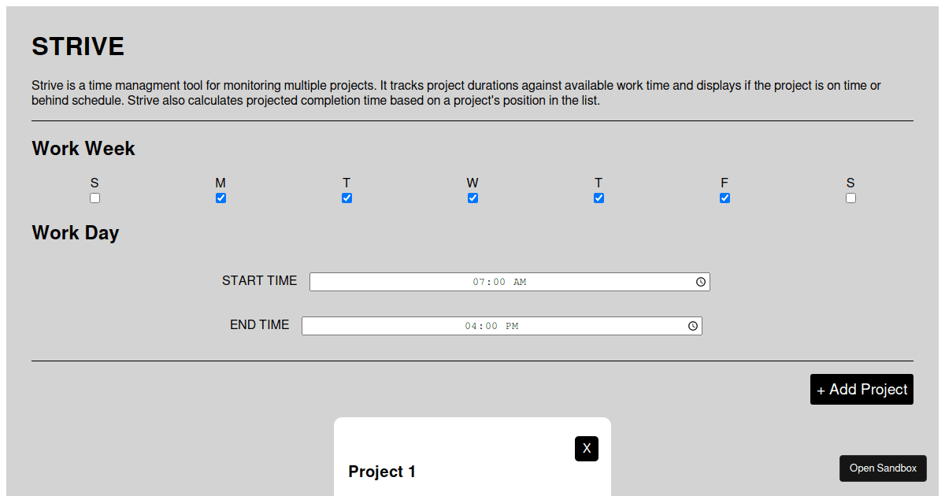Select the AM indicator in START TIME
This screenshot has height=496, width=945.
click(521, 281)
